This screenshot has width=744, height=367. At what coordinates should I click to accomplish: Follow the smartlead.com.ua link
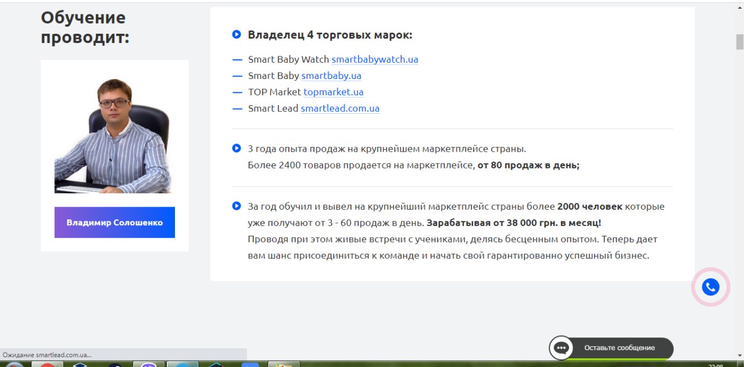point(340,108)
